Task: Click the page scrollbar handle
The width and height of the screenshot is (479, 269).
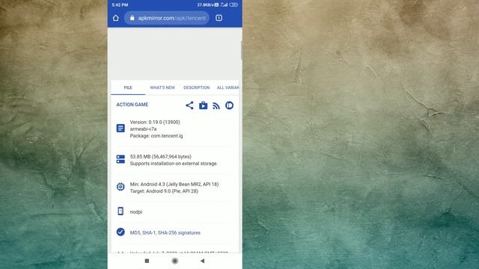Action: click(x=241, y=50)
